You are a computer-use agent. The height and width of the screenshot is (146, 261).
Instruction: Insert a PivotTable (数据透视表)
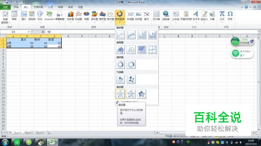(x=5, y=17)
